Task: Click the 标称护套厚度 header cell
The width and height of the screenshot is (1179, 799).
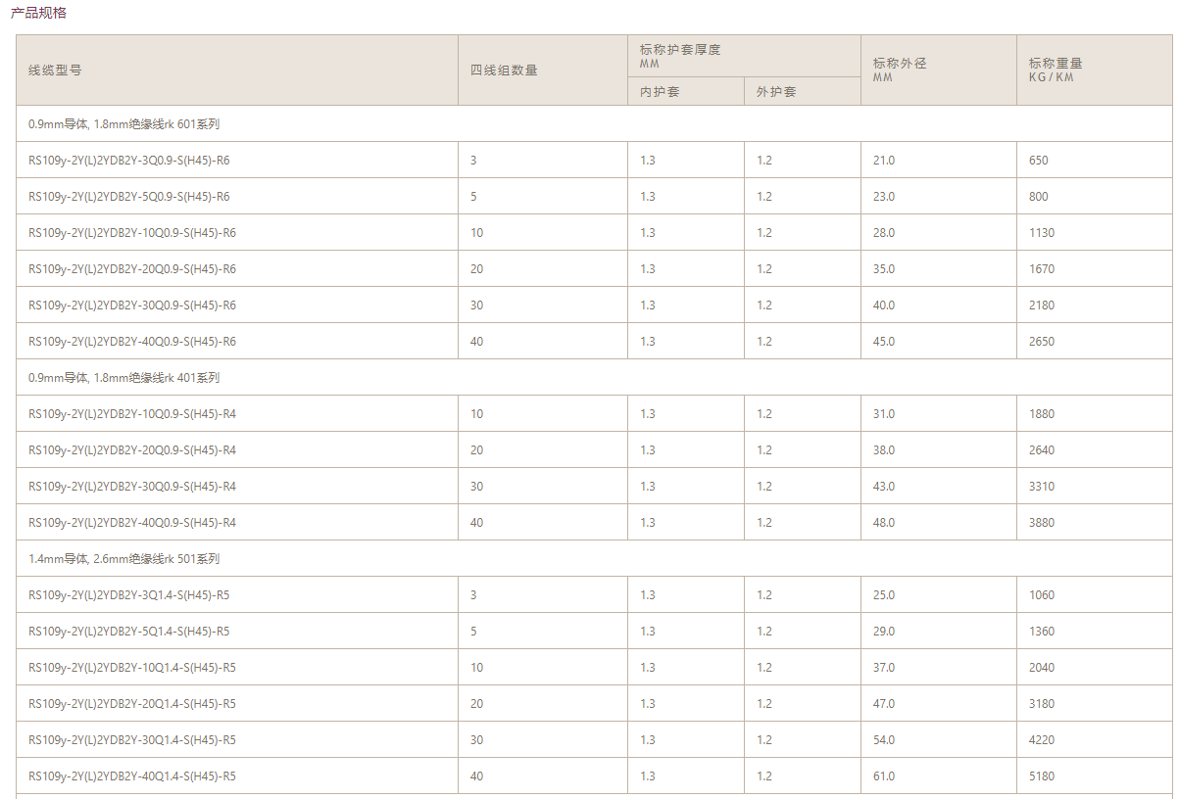Action: [x=680, y=50]
